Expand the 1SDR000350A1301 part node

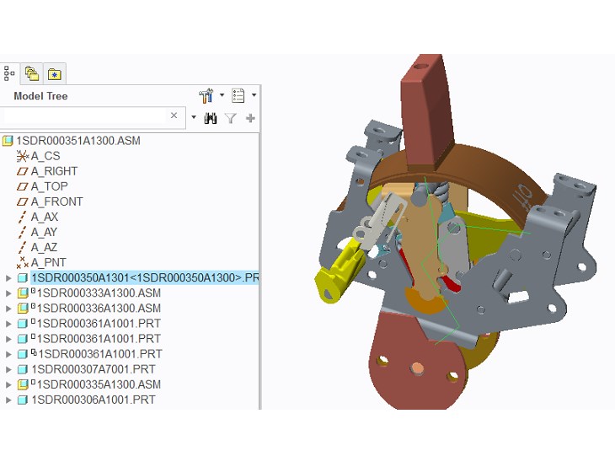[8, 278]
